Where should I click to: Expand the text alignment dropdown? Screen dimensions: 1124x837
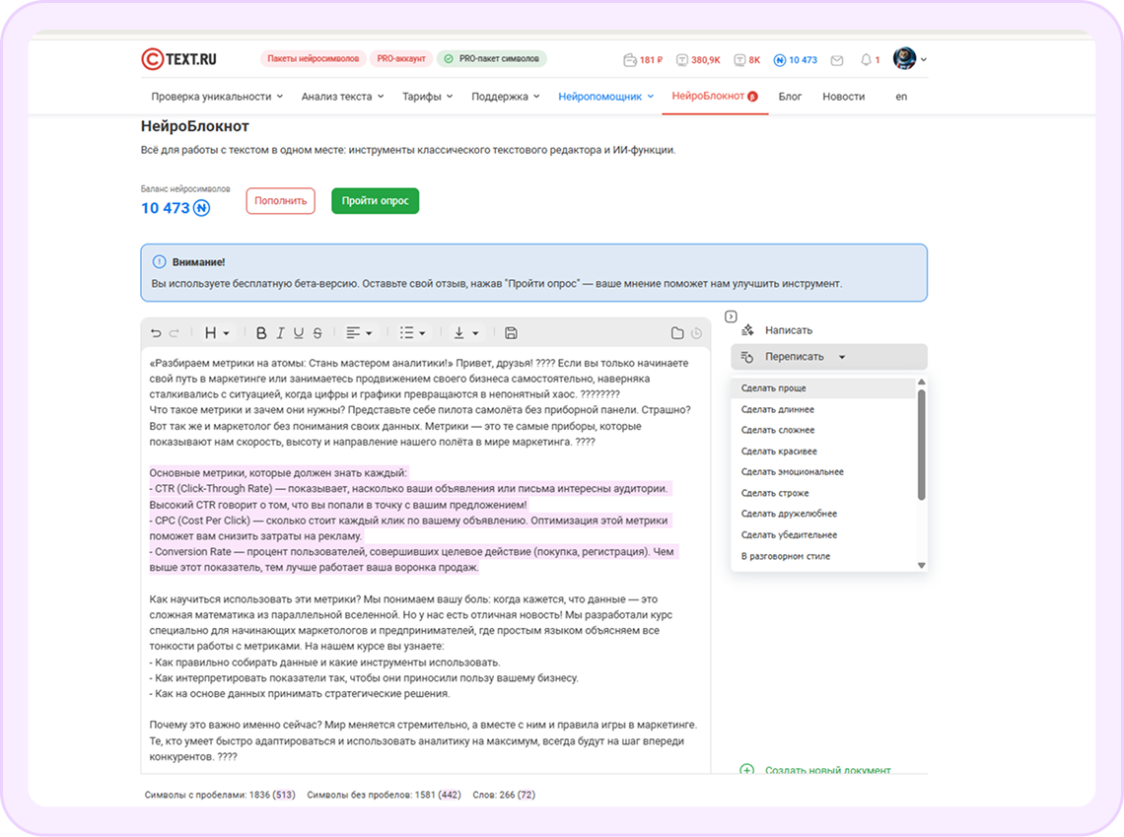[x=359, y=332]
